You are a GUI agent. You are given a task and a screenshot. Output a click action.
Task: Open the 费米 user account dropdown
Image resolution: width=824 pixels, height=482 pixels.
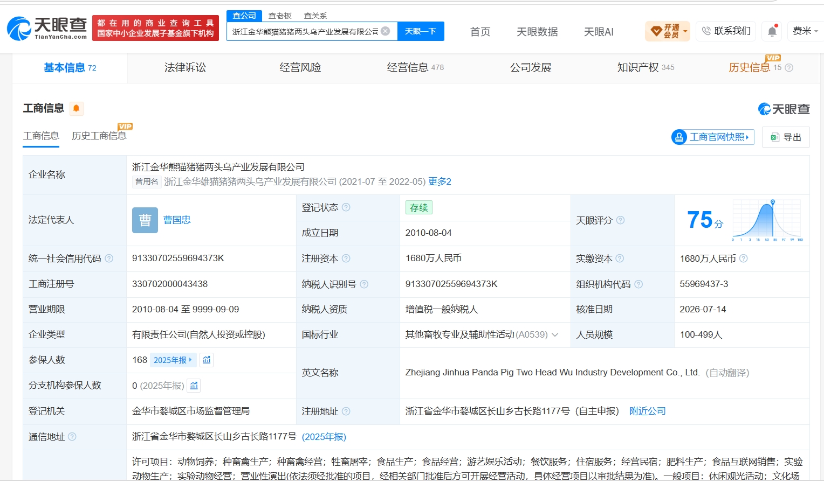[x=805, y=31]
